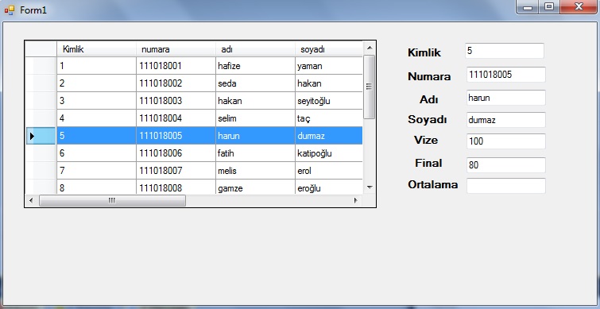Click the cell 111018006
Screen dimensions: 600x309
tap(176, 153)
